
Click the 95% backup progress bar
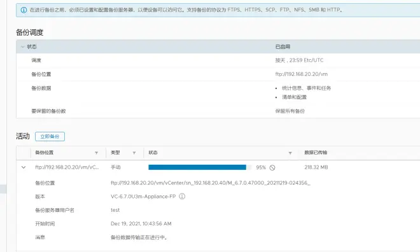click(200, 167)
